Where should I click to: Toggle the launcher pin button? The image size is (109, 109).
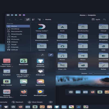[51, 55]
